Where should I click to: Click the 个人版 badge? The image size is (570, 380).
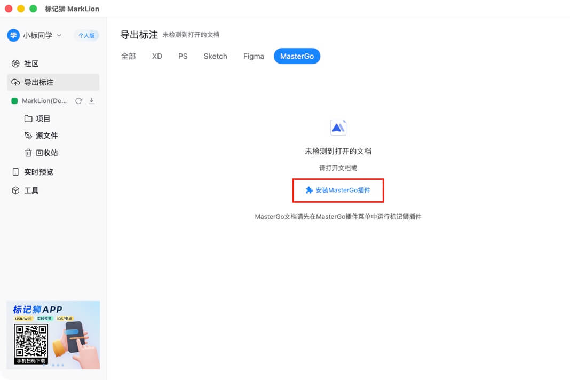[86, 35]
